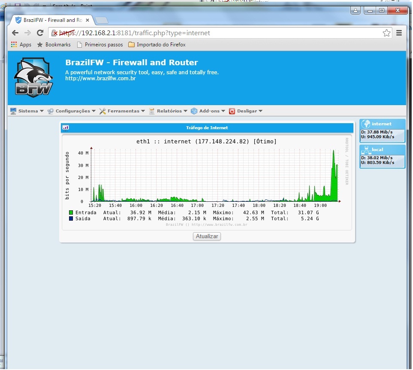Click the Saida Média value 363.10 k
The height and width of the screenshot is (370, 413).
194,219
